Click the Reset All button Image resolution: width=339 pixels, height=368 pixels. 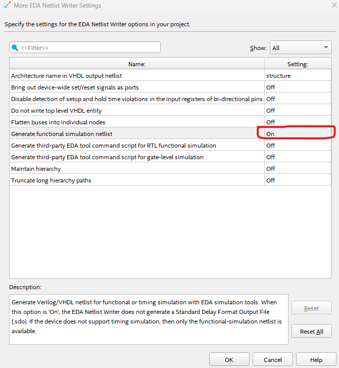pyautogui.click(x=311, y=332)
